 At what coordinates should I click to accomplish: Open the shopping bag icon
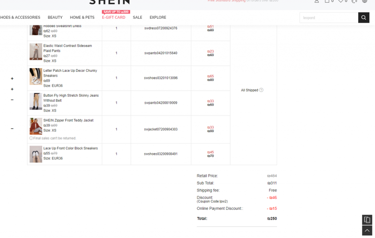[327, 1]
